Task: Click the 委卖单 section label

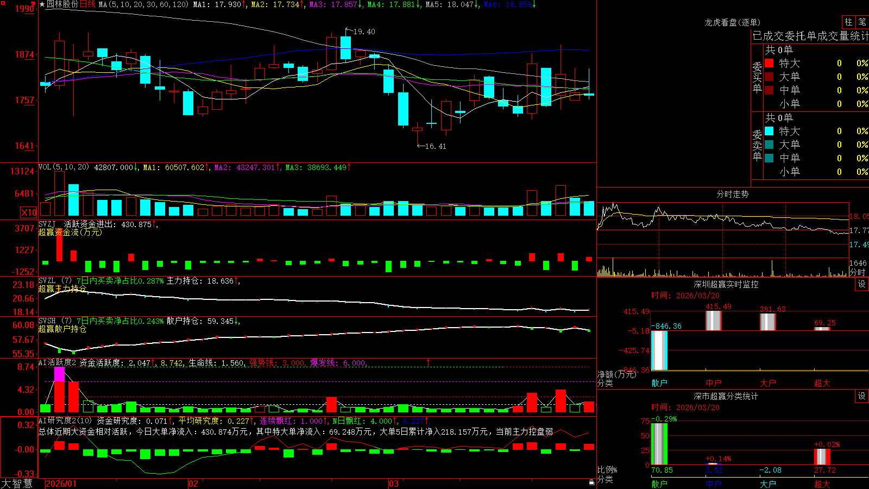Action: (x=757, y=146)
